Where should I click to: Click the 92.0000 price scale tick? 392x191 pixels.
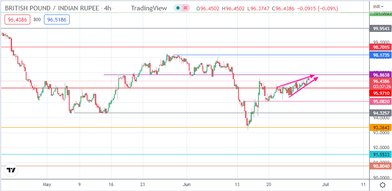click(x=381, y=147)
